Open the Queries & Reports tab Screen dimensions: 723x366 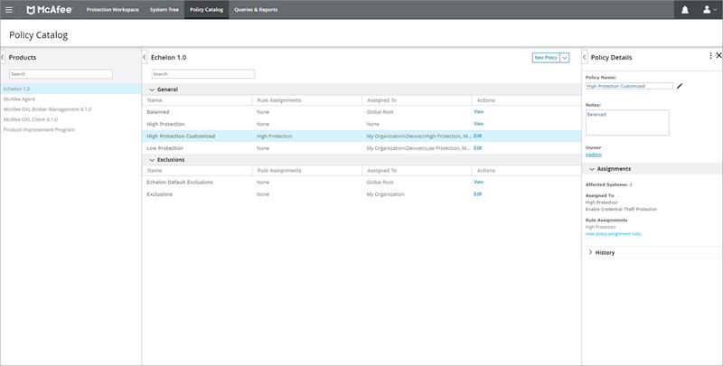point(256,10)
